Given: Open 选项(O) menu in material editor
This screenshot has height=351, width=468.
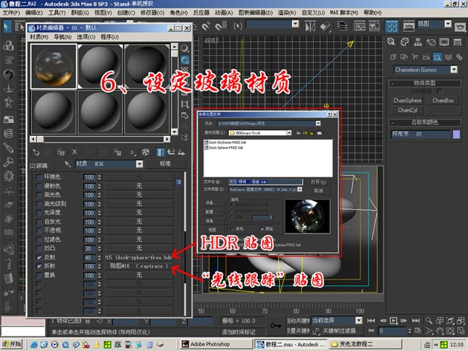Looking at the screenshot, I should [86, 37].
